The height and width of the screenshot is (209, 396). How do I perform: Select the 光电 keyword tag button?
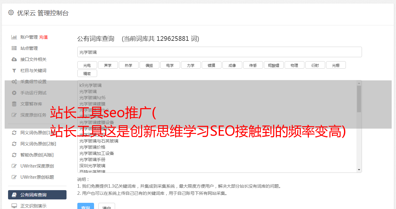[x=87, y=65]
